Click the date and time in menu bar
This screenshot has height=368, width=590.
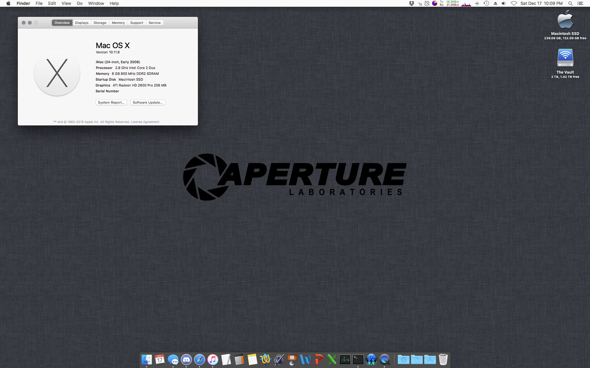(541, 3)
